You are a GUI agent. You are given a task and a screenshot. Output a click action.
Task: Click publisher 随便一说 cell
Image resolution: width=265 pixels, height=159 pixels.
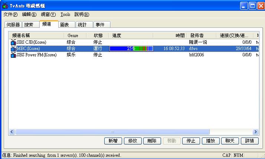198,42
